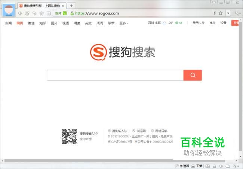Select 网页 search category
The width and height of the screenshot is (243, 169).
20,23
